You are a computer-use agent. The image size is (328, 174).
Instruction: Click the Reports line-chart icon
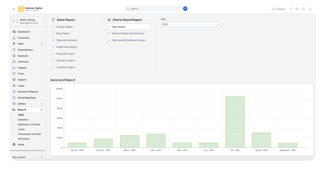14,110
